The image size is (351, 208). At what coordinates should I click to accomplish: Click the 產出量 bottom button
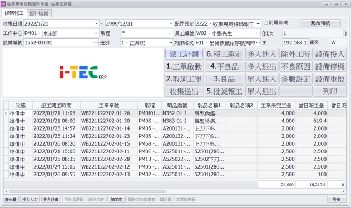click(11, 200)
